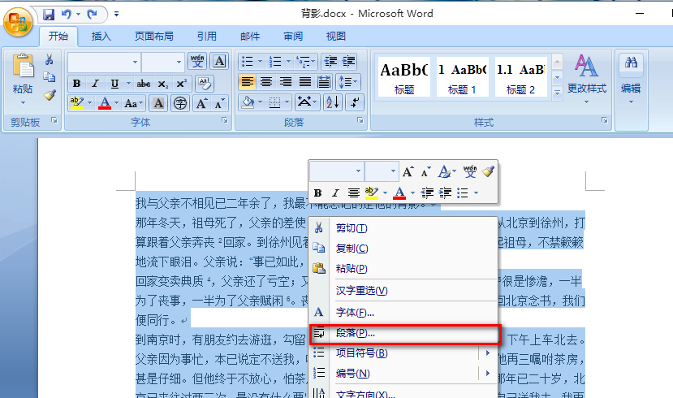Insert enclosed character (circled 字)

tap(180, 103)
